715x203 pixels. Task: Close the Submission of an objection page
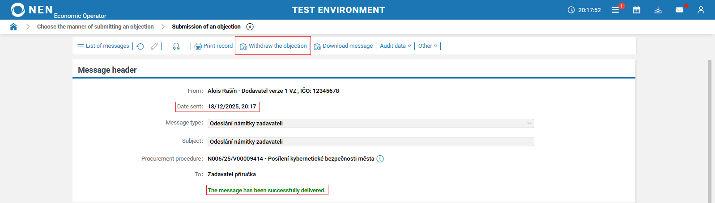pos(250,27)
